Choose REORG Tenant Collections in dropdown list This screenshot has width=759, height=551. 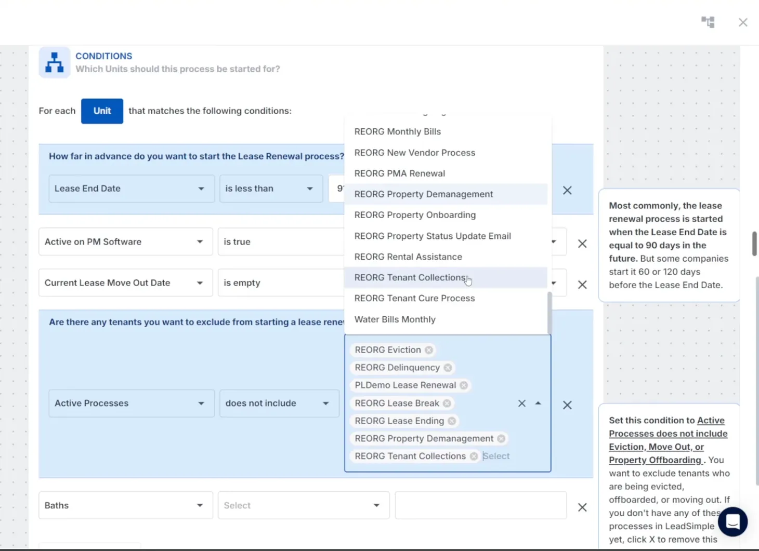point(446,277)
